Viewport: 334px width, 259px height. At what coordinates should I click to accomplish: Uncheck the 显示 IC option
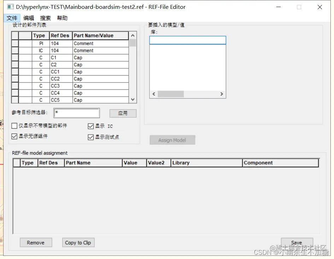coord(91,126)
